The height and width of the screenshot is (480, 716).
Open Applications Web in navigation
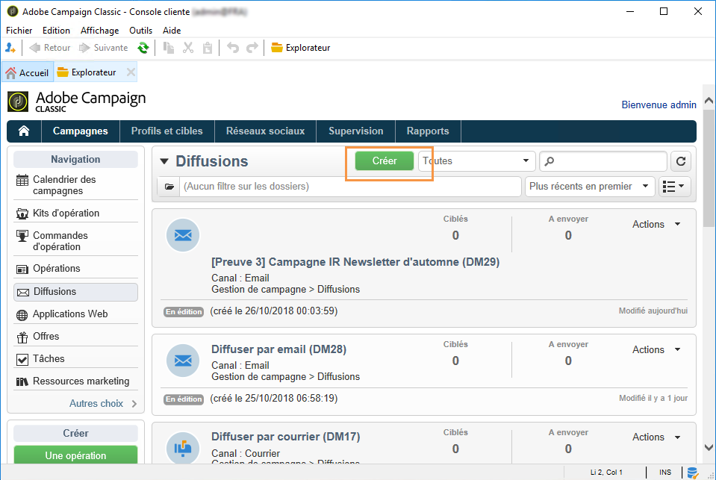(x=75, y=314)
